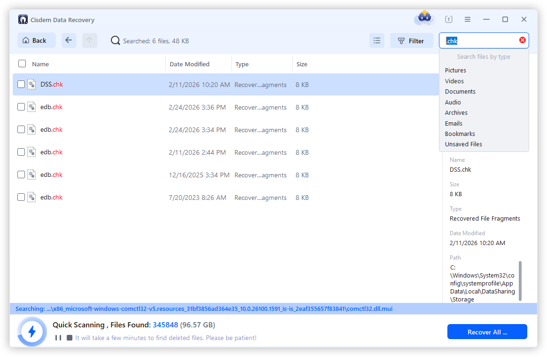
Task: Click the upload/update icon in title bar
Action: pos(448,19)
